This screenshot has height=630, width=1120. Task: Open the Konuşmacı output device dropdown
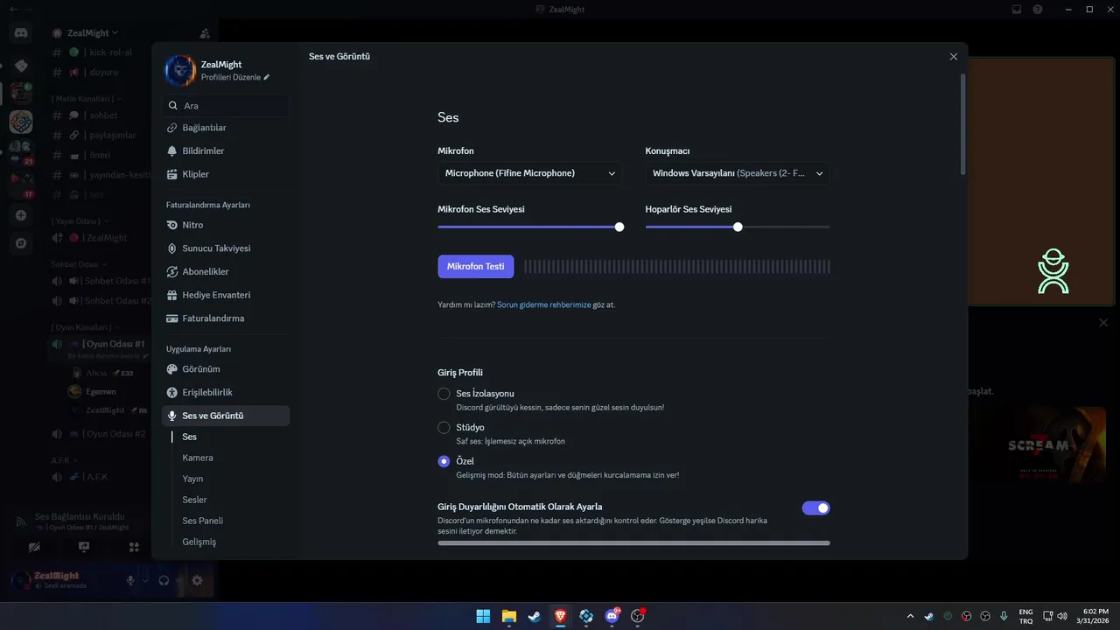738,173
